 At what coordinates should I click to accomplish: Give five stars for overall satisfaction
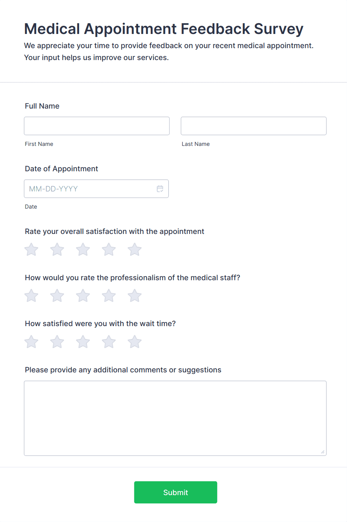click(x=134, y=249)
